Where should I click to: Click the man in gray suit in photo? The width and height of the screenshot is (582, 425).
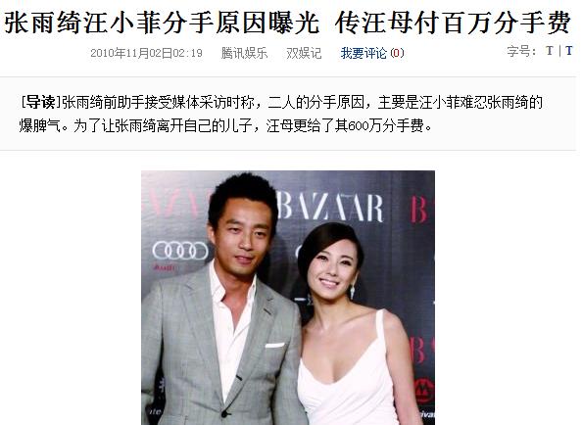click(x=220, y=301)
